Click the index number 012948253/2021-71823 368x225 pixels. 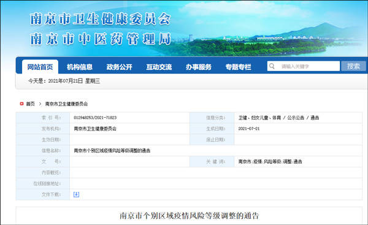95,118
